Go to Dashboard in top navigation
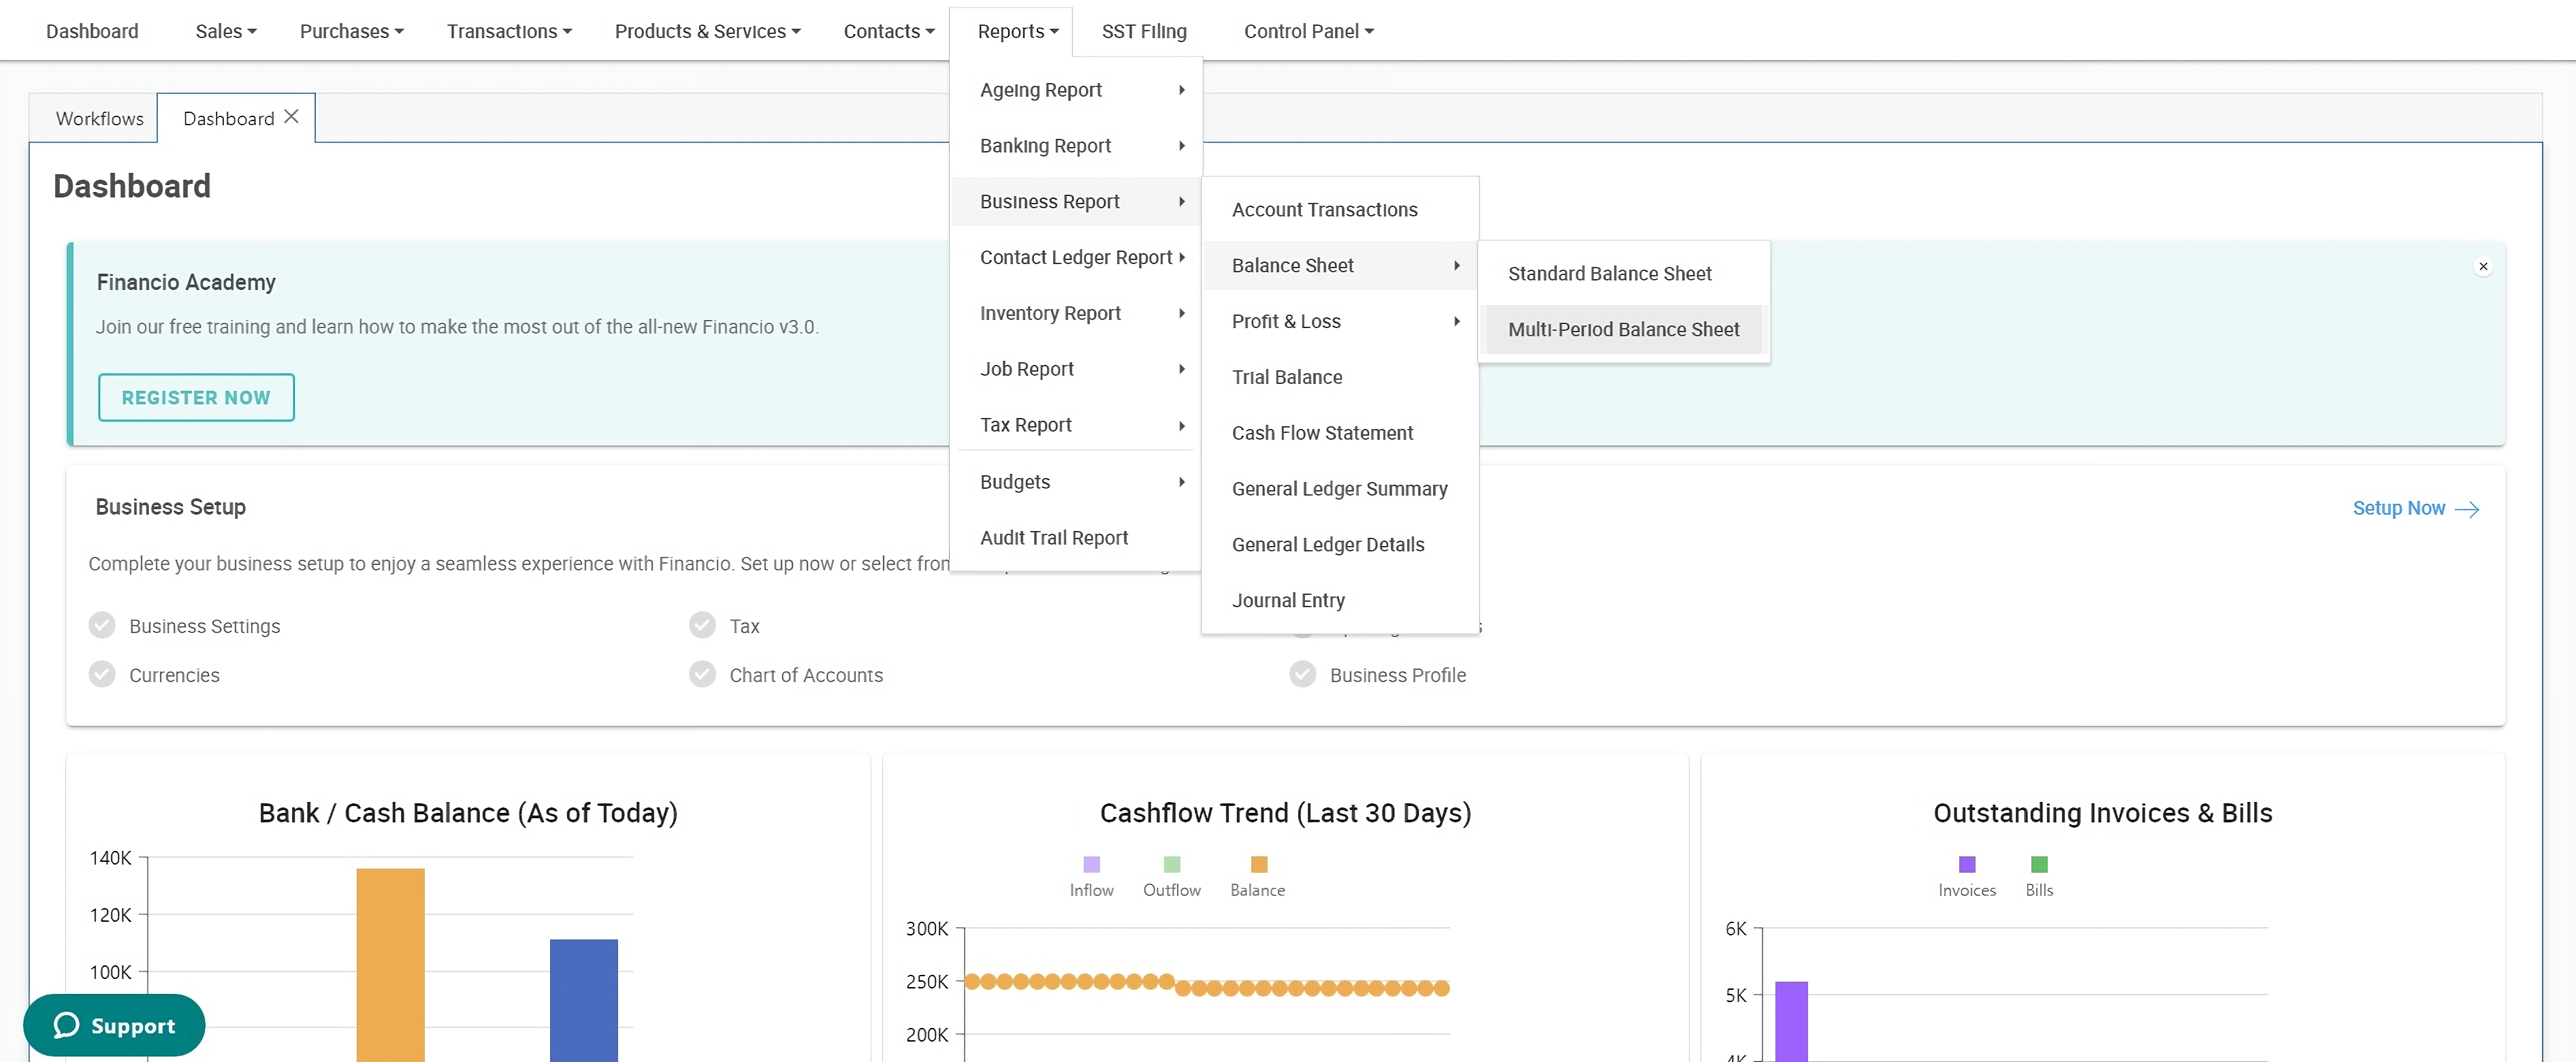2576x1062 pixels. pyautogui.click(x=92, y=31)
